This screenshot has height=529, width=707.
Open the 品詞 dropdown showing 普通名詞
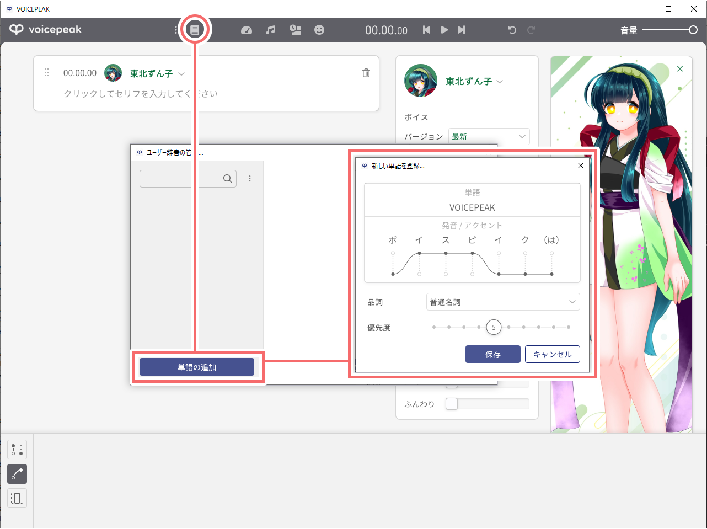(503, 302)
